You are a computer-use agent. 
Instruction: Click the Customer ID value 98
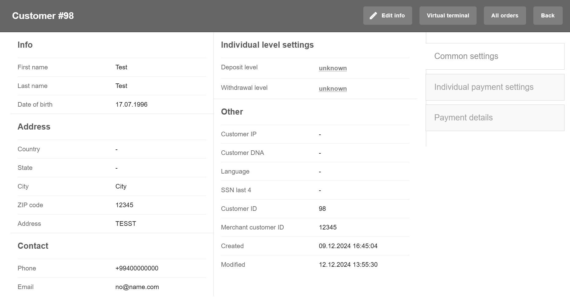click(x=322, y=209)
